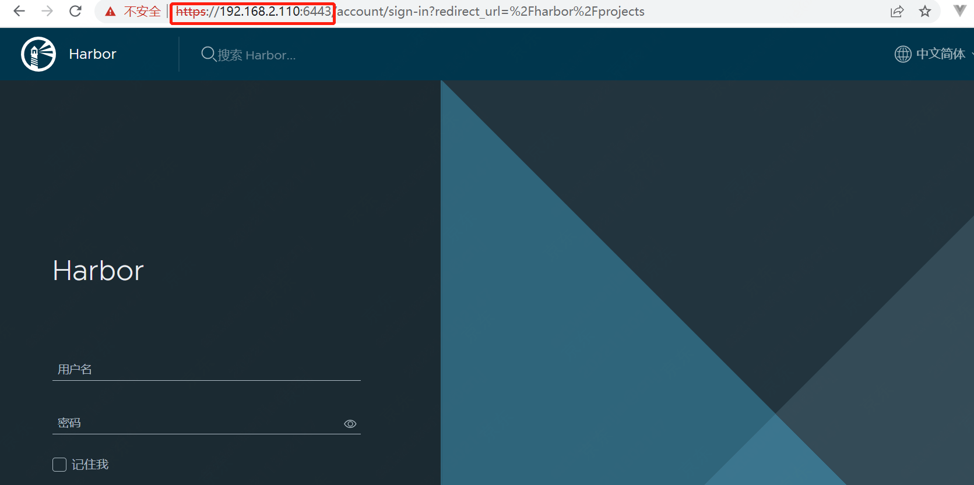Click the Harbor header title link

(93, 54)
